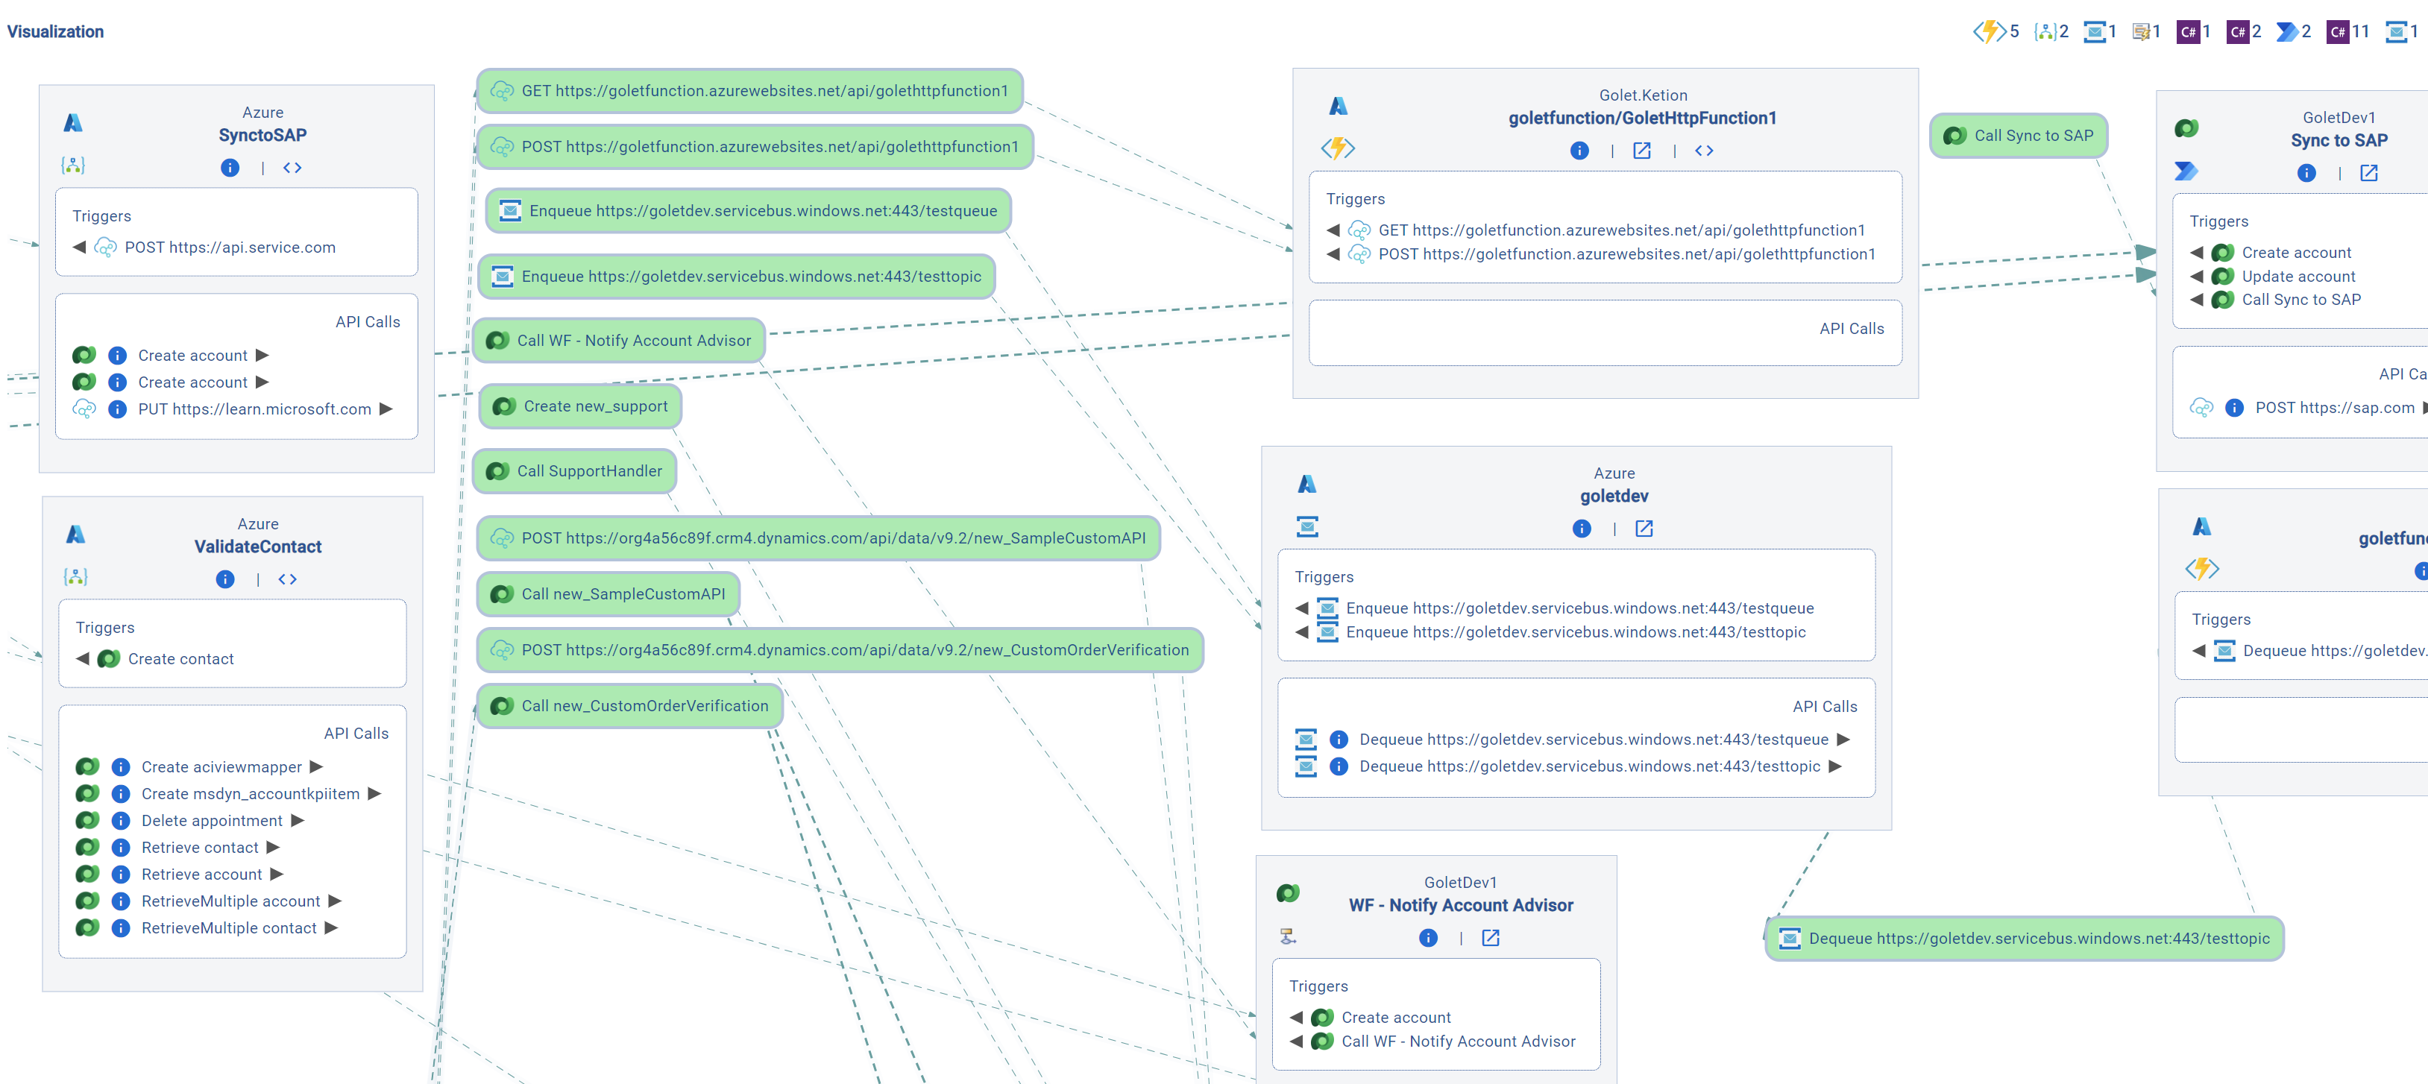
Task: Open info for goletfunction/GoletHttpFunction1
Action: click(1579, 151)
